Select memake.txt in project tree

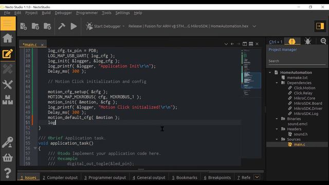[x=297, y=78]
